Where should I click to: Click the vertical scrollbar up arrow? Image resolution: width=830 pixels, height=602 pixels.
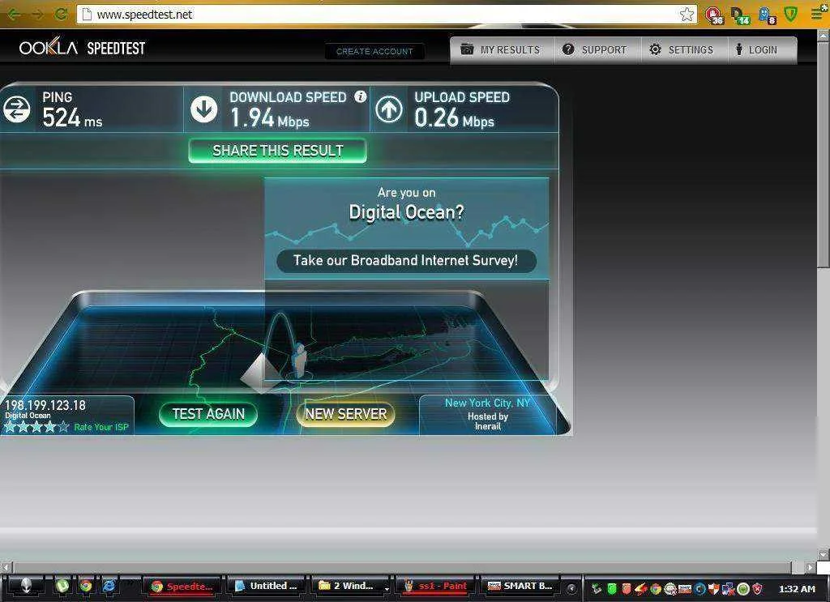(824, 36)
